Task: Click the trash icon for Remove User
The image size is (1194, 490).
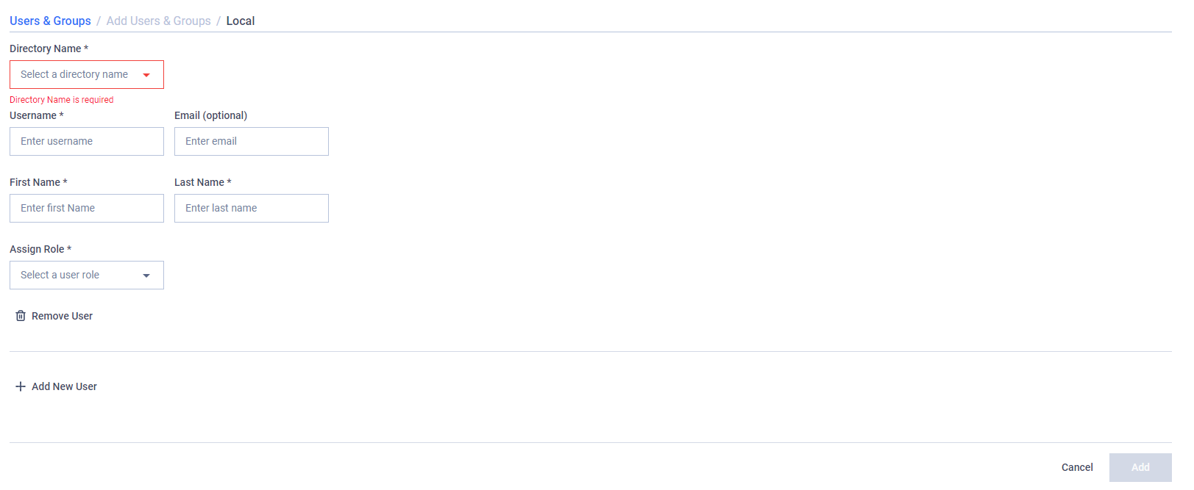Action: click(21, 316)
